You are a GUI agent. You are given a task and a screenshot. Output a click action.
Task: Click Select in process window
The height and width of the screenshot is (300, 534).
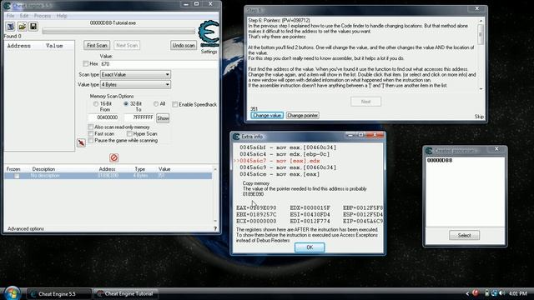point(464,235)
